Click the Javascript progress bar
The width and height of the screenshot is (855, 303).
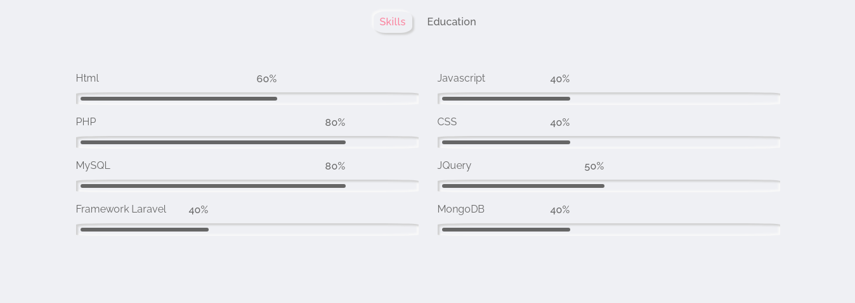[x=609, y=99]
